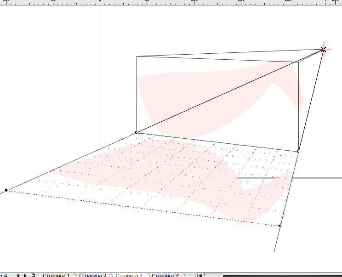Viewport: 342px width, 277px height.
Task: Switch to the Страница 2 tab
Action: pos(92,275)
